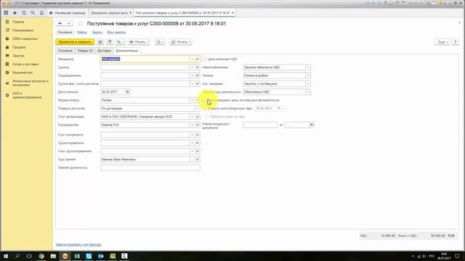Close the Документы закупки (все) tab
This screenshot has width=465, height=261.
click(130, 13)
